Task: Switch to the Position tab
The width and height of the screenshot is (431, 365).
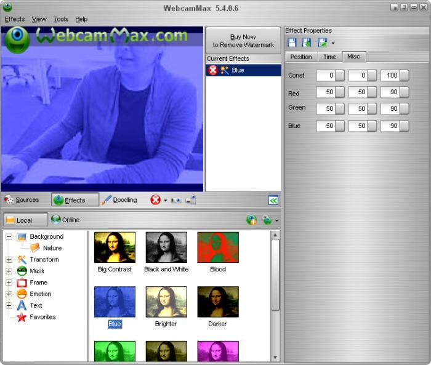Action: coord(301,57)
